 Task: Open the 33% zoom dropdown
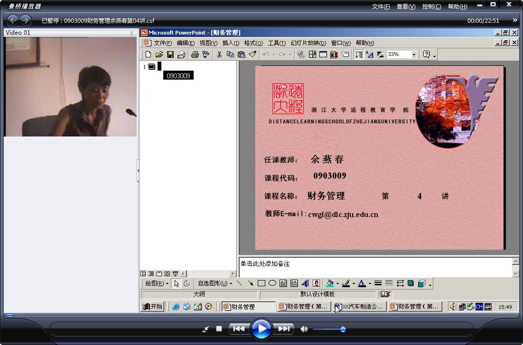414,54
